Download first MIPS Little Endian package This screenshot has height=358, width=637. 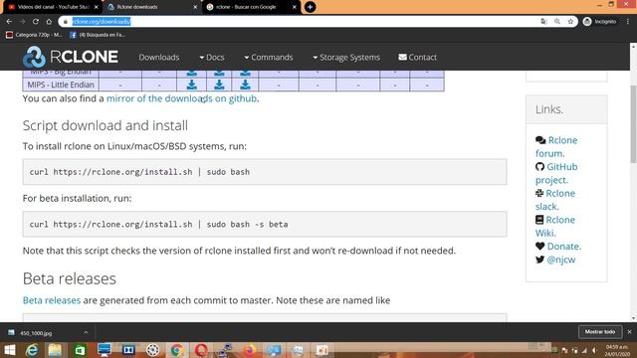click(192, 85)
